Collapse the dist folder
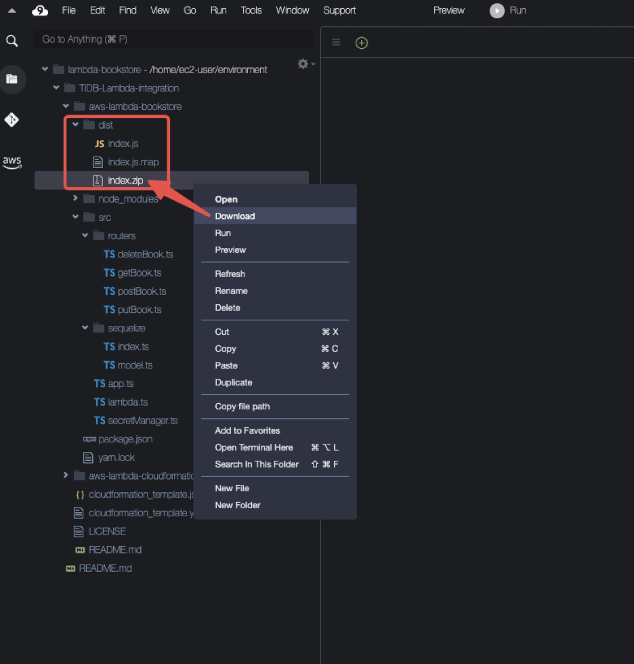The image size is (634, 664). tap(75, 124)
